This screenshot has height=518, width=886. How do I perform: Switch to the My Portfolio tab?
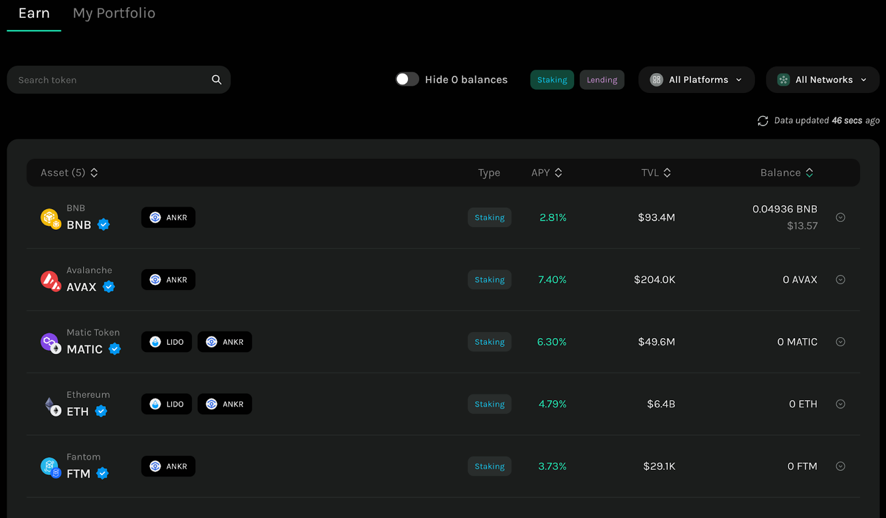point(114,13)
